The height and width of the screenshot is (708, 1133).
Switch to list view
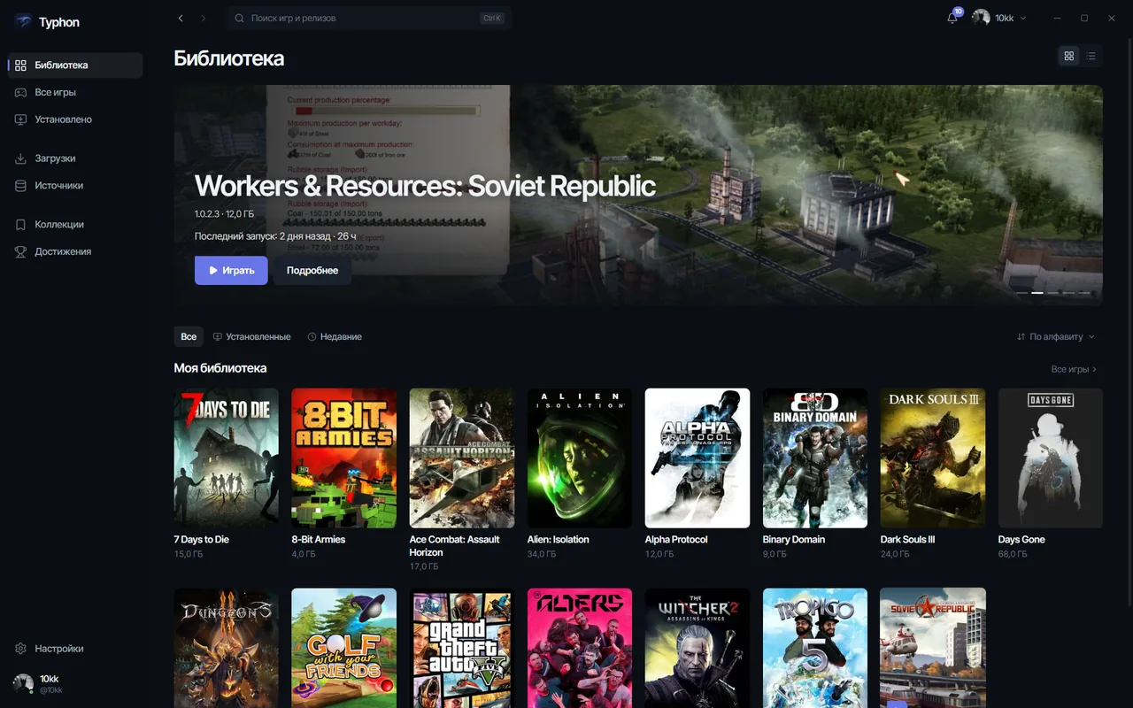coord(1091,56)
